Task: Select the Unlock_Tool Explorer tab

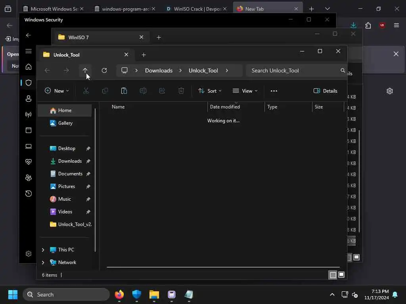Action: tap(86, 55)
